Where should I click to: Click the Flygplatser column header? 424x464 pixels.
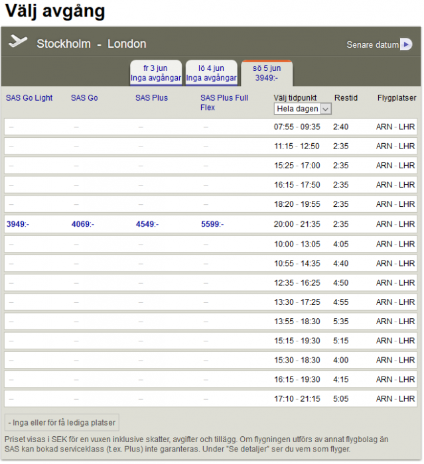(x=396, y=98)
